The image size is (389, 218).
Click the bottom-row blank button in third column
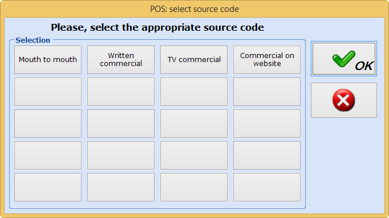(x=194, y=187)
